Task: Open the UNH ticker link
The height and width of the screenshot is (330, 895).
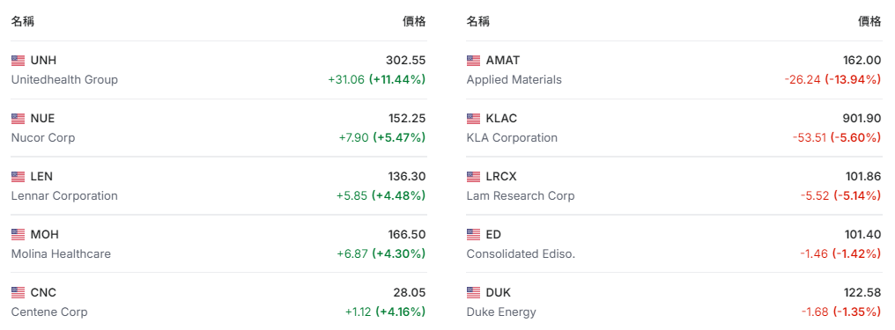Action: [x=43, y=61]
